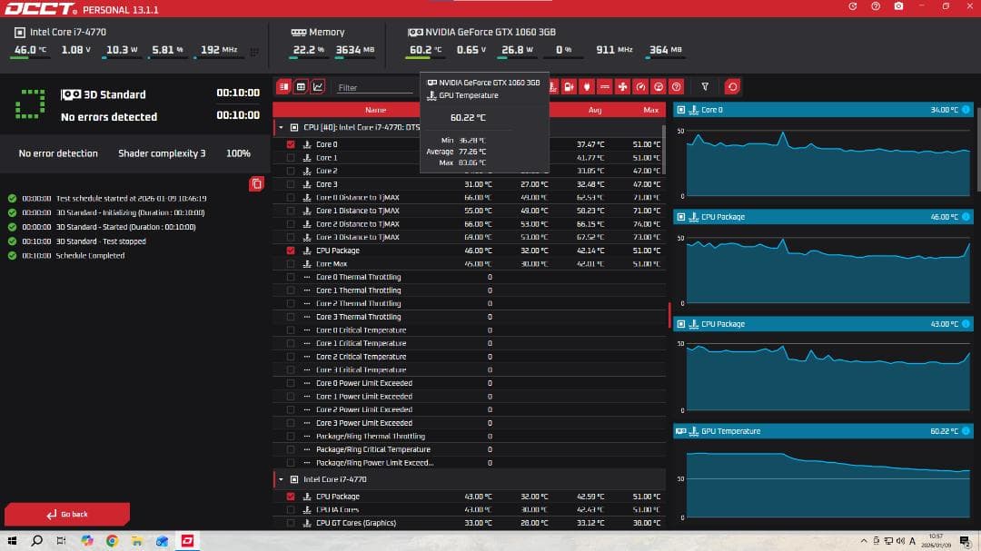Click info icon on CPU Package 46.00 °C graph
Image resolution: width=981 pixels, height=551 pixels.
pyautogui.click(x=966, y=217)
